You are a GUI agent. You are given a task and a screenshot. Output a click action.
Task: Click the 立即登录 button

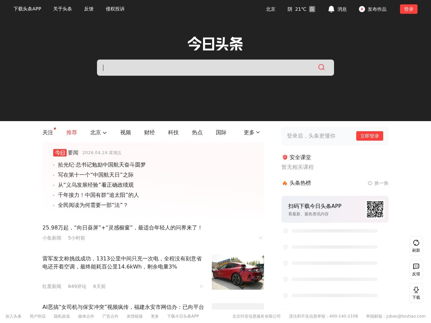point(369,136)
